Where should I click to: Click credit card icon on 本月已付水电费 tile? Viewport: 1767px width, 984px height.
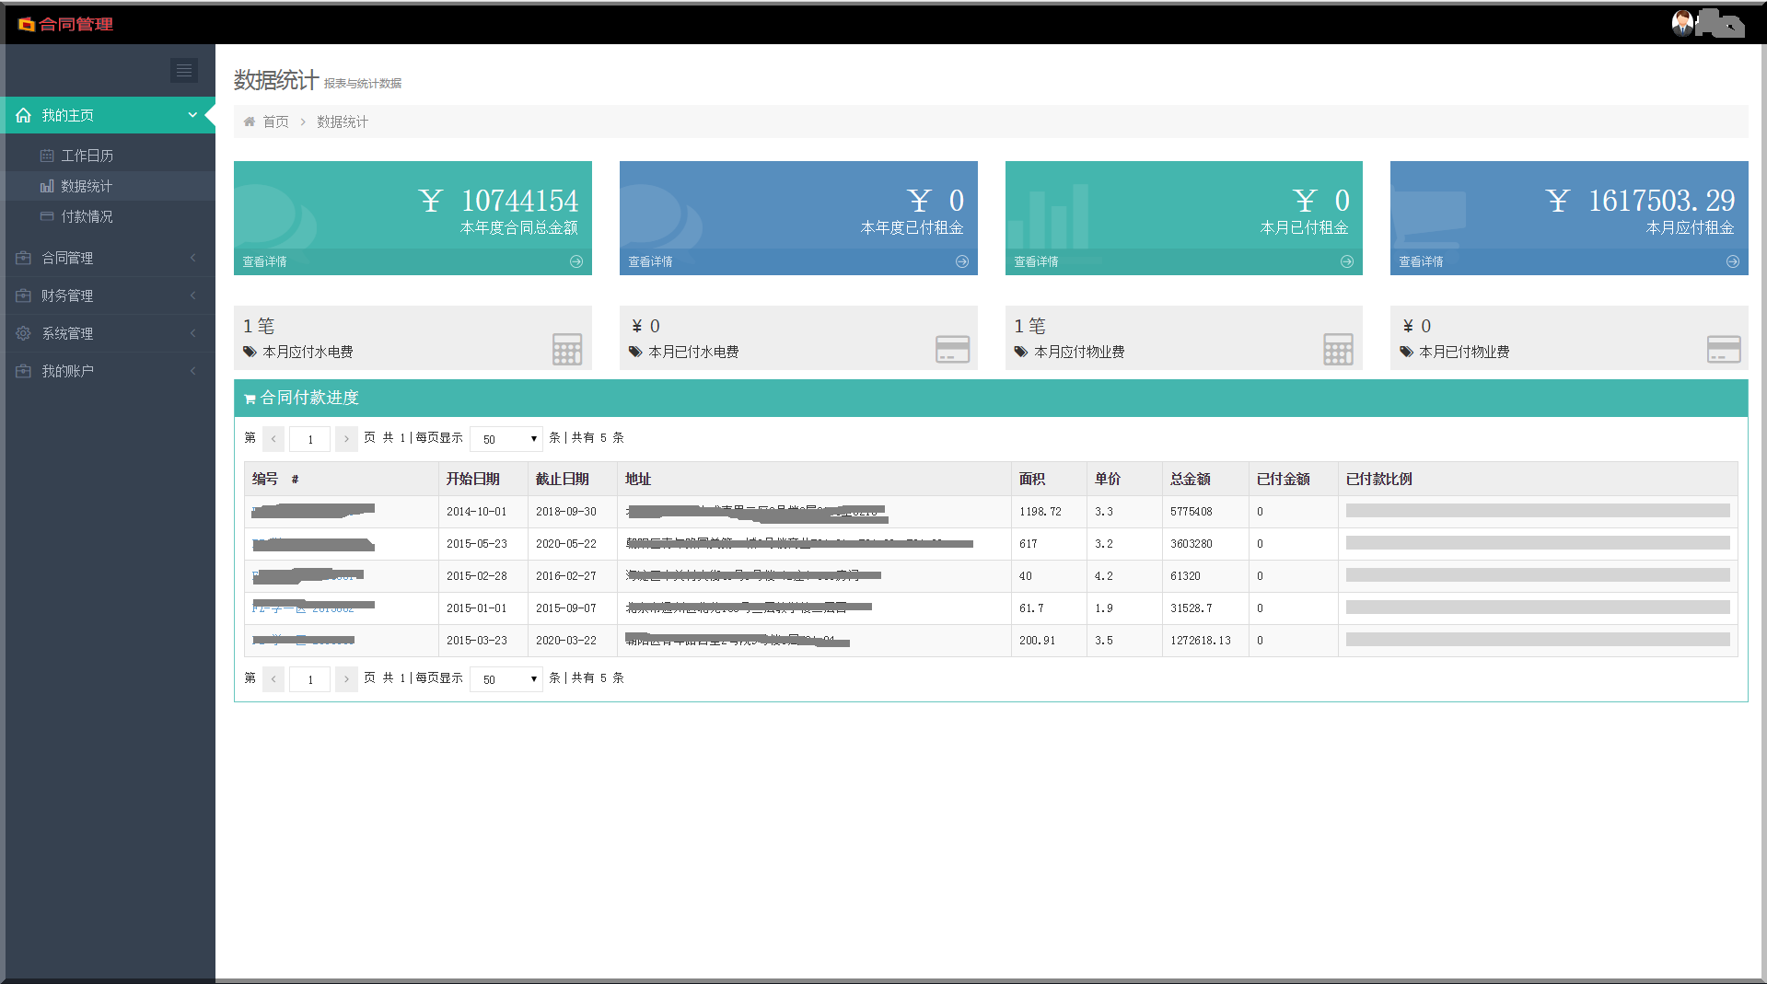click(x=952, y=349)
